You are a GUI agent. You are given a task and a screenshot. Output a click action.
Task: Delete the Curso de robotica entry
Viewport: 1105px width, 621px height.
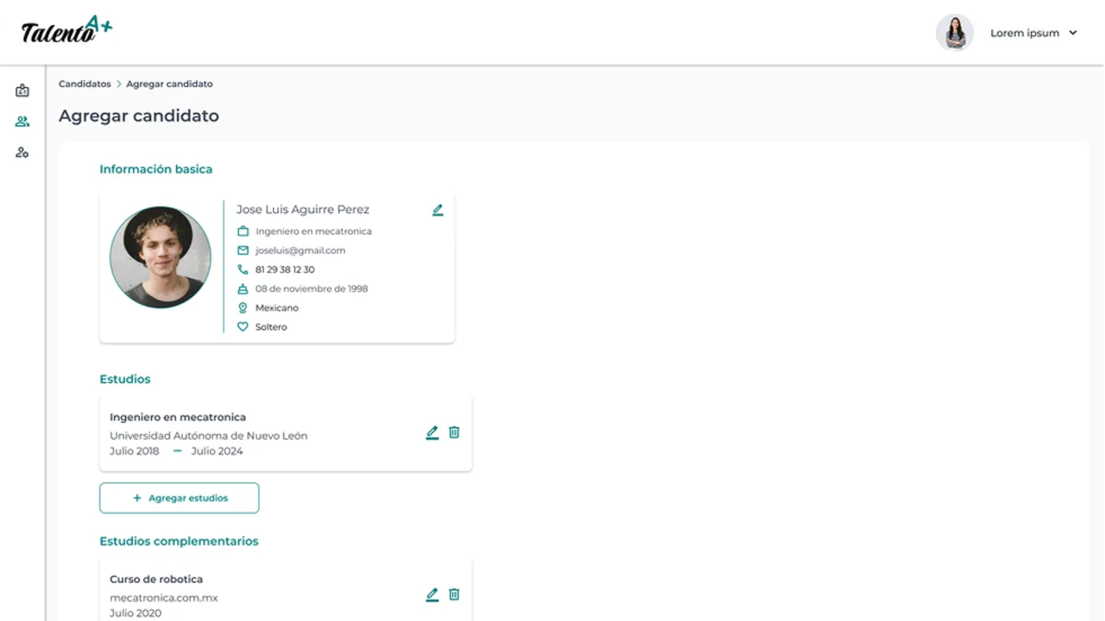tap(454, 594)
